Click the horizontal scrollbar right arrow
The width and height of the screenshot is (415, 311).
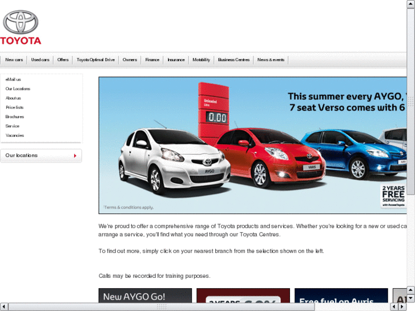click(402, 307)
